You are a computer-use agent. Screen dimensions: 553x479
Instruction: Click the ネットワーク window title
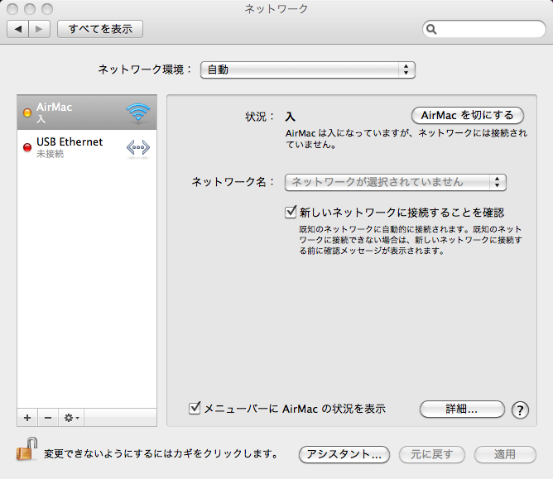tap(276, 9)
